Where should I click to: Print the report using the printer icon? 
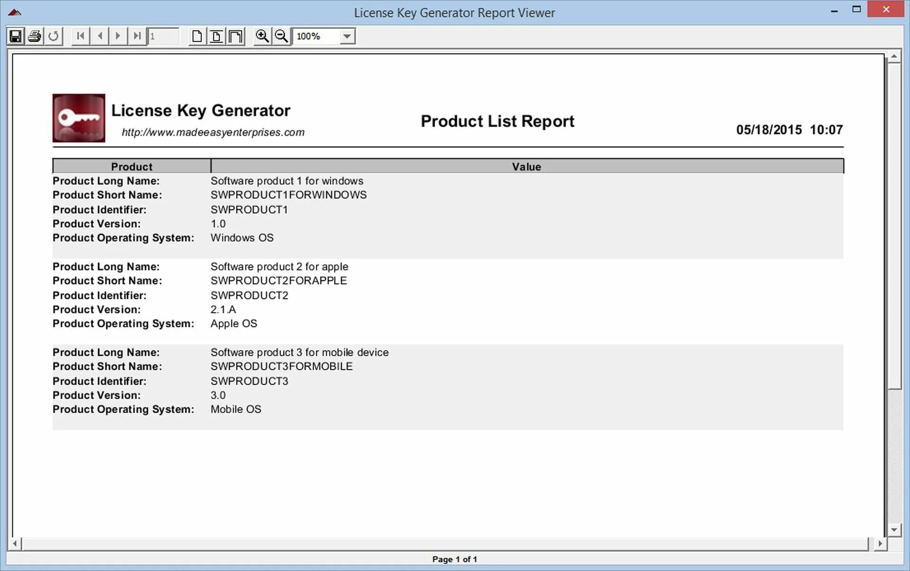pos(35,36)
